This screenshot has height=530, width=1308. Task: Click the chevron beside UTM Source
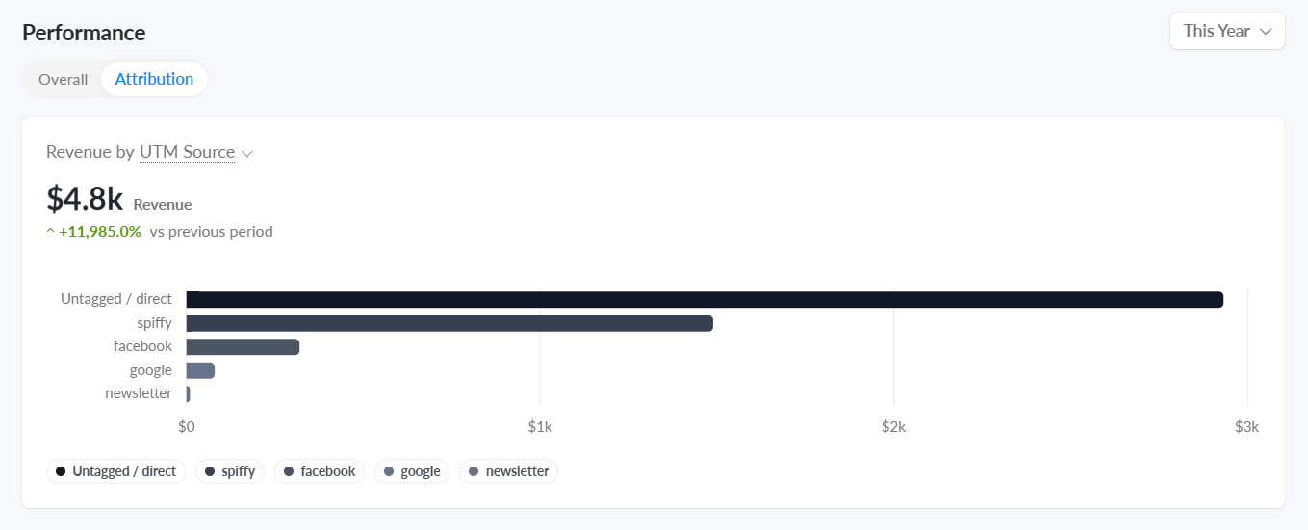[x=246, y=154]
